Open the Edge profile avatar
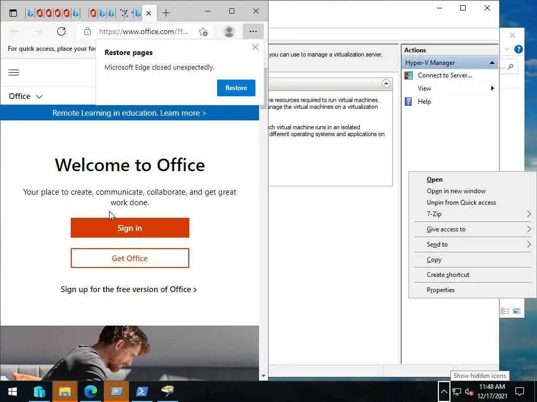Viewport: 537px width, 402px height. click(229, 32)
